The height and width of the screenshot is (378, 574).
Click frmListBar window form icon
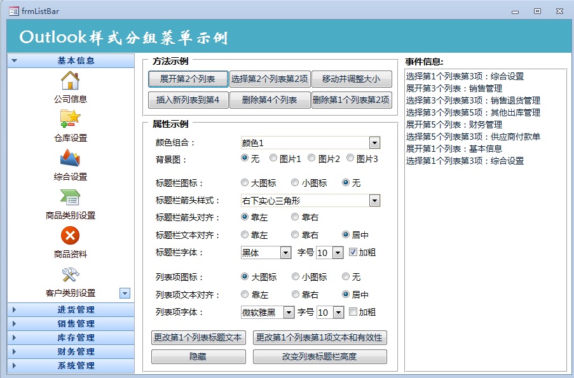(x=14, y=11)
